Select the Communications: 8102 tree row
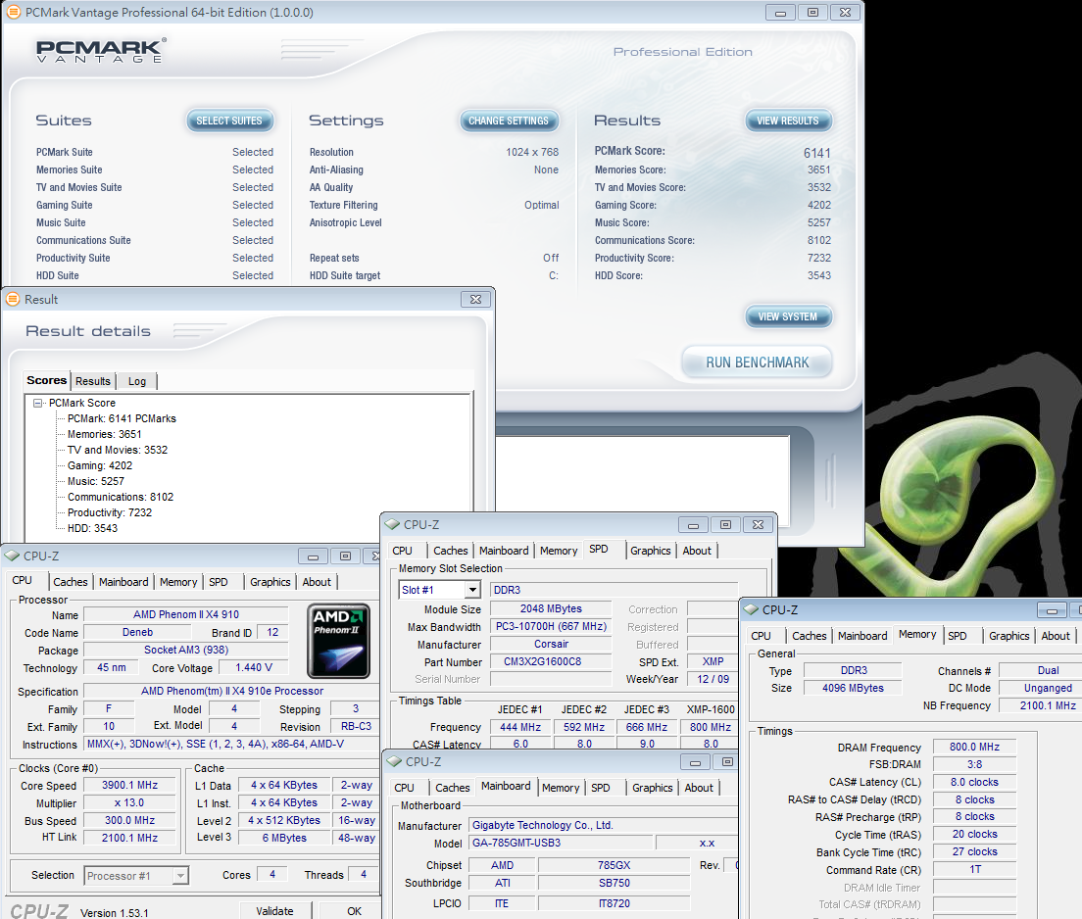Screen dimensions: 1082x919 121,497
